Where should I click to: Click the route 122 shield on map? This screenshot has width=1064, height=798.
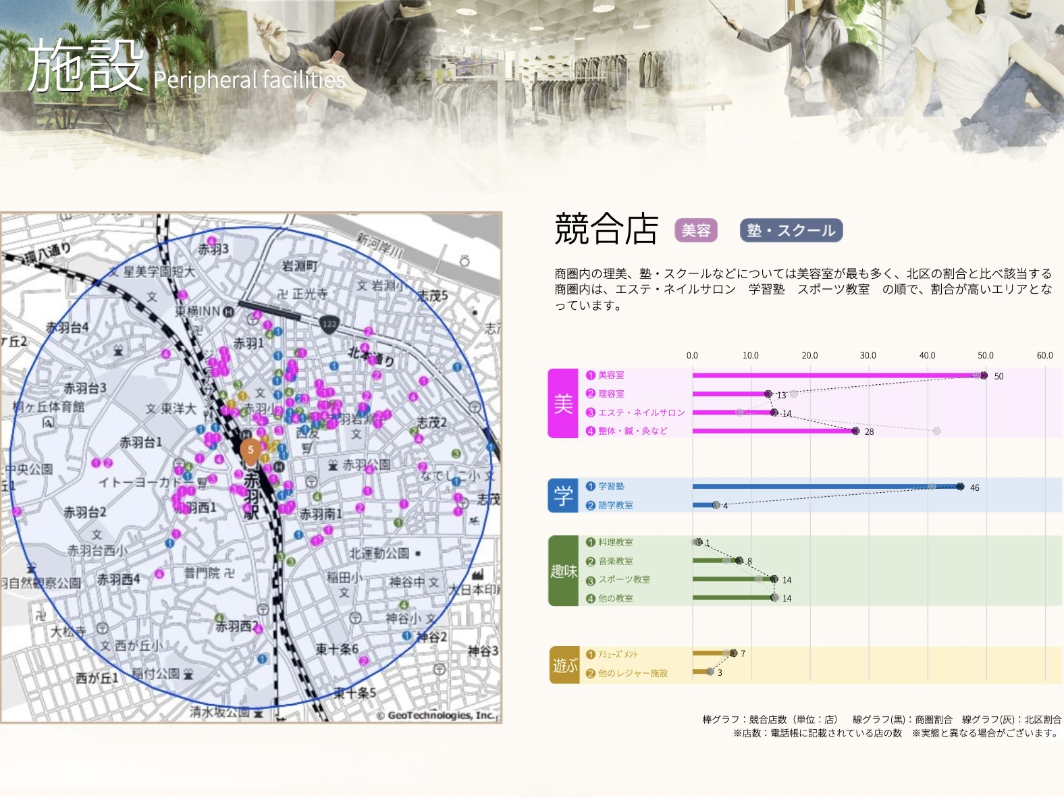pyautogui.click(x=329, y=323)
